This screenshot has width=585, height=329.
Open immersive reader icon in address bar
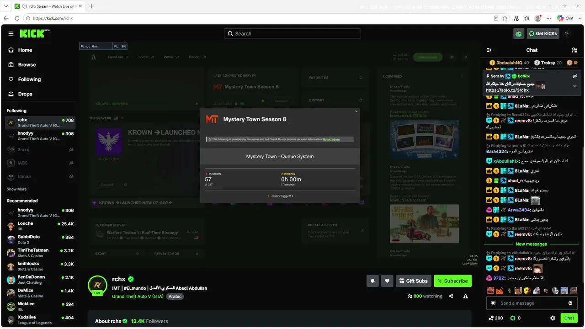point(496,18)
